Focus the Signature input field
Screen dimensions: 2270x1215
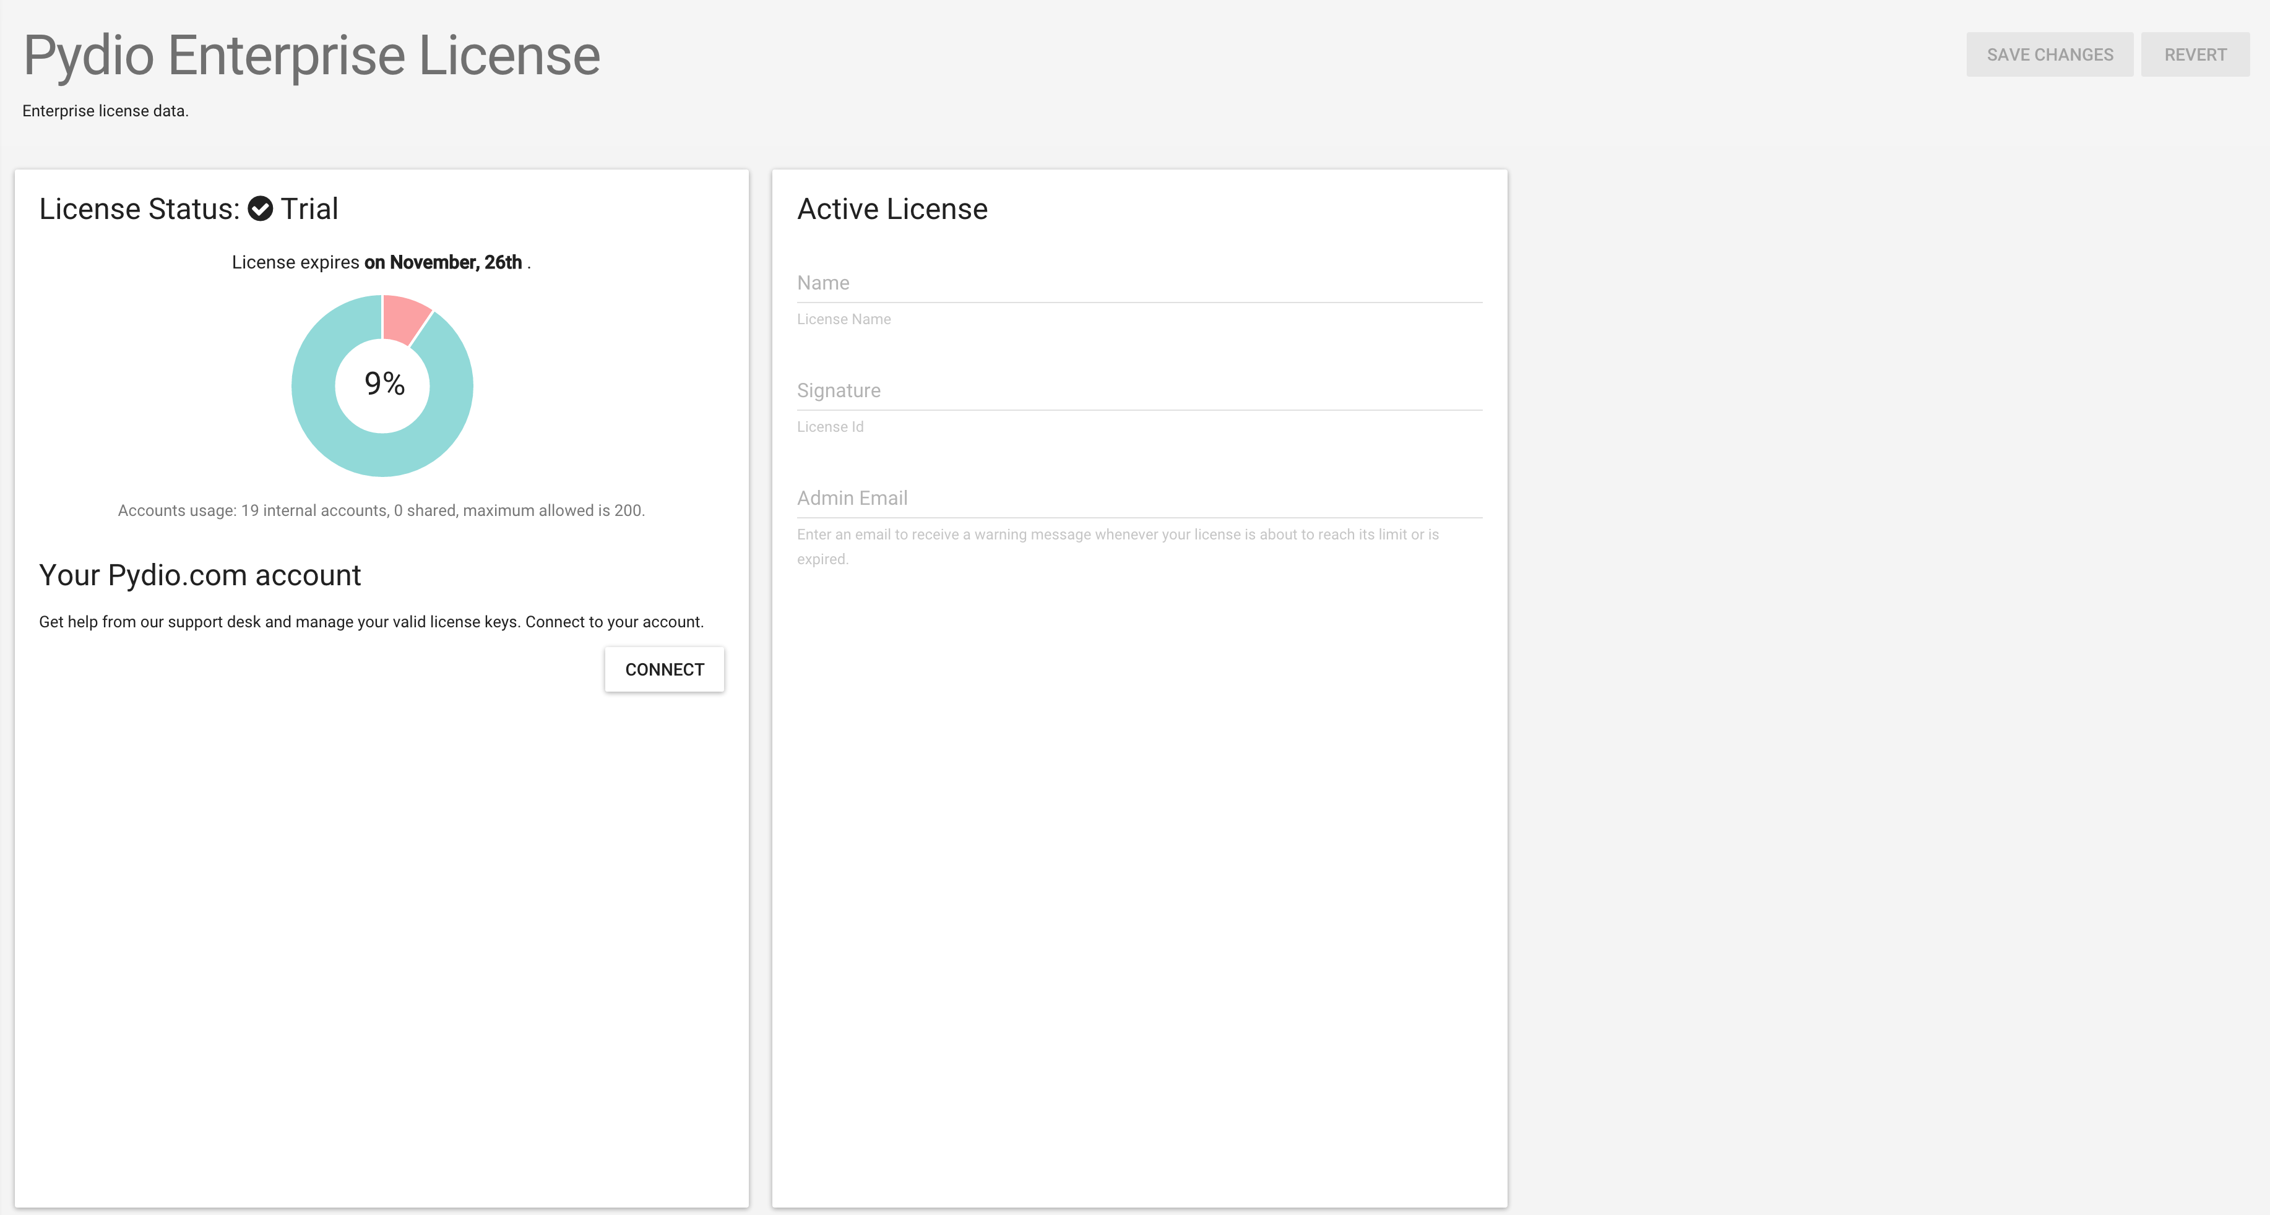coord(1139,390)
